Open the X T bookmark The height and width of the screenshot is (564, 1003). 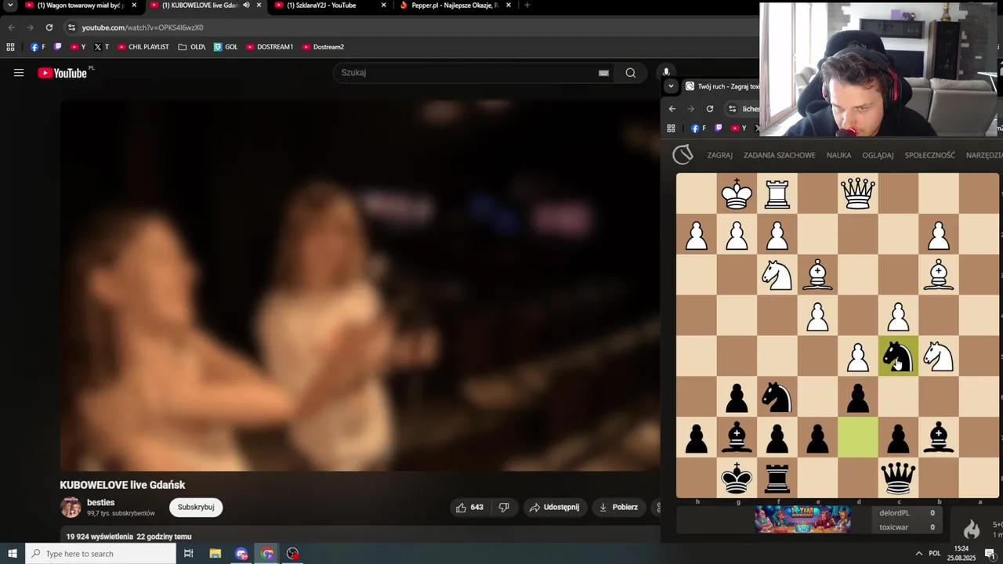(x=101, y=47)
